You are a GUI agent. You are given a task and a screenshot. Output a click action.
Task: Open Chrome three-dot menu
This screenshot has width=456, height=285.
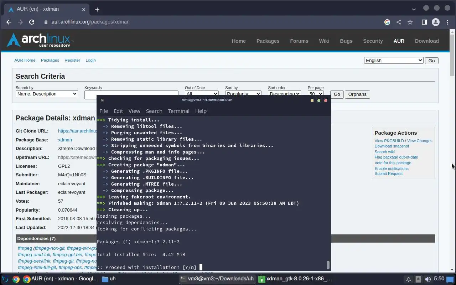pyautogui.click(x=447, y=22)
